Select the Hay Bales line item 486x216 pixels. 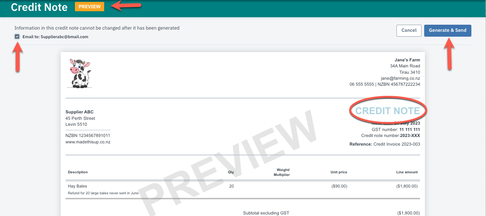point(78,186)
